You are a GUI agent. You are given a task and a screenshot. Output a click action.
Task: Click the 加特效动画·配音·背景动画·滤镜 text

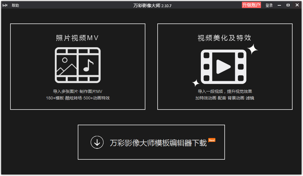[x=225, y=98]
